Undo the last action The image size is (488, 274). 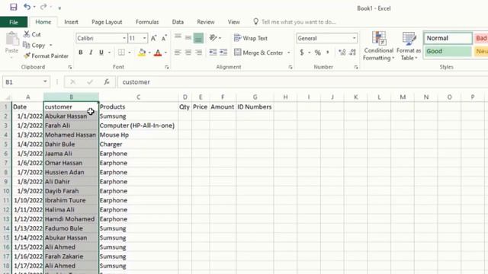coord(27,7)
